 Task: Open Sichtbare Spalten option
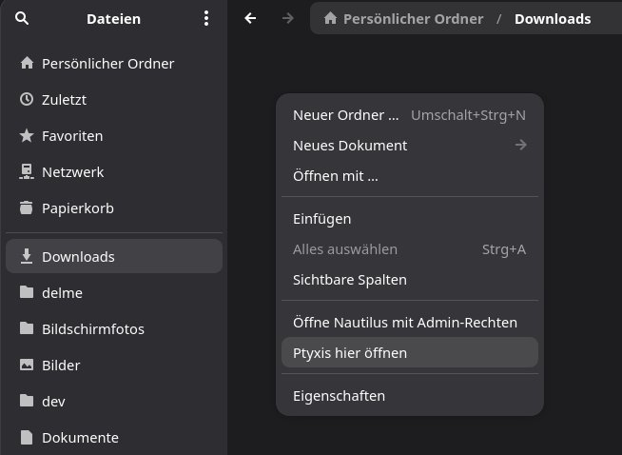click(349, 280)
